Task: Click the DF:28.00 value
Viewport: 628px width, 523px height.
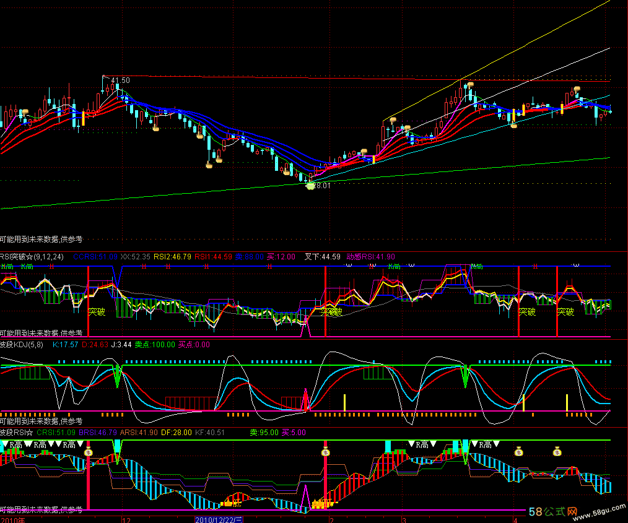Action: 177,433
